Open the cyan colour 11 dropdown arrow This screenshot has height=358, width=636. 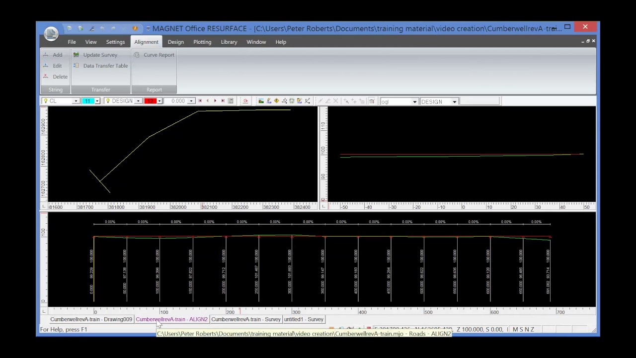(97, 101)
